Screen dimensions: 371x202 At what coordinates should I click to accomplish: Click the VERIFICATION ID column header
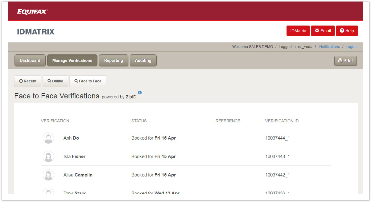(282, 121)
